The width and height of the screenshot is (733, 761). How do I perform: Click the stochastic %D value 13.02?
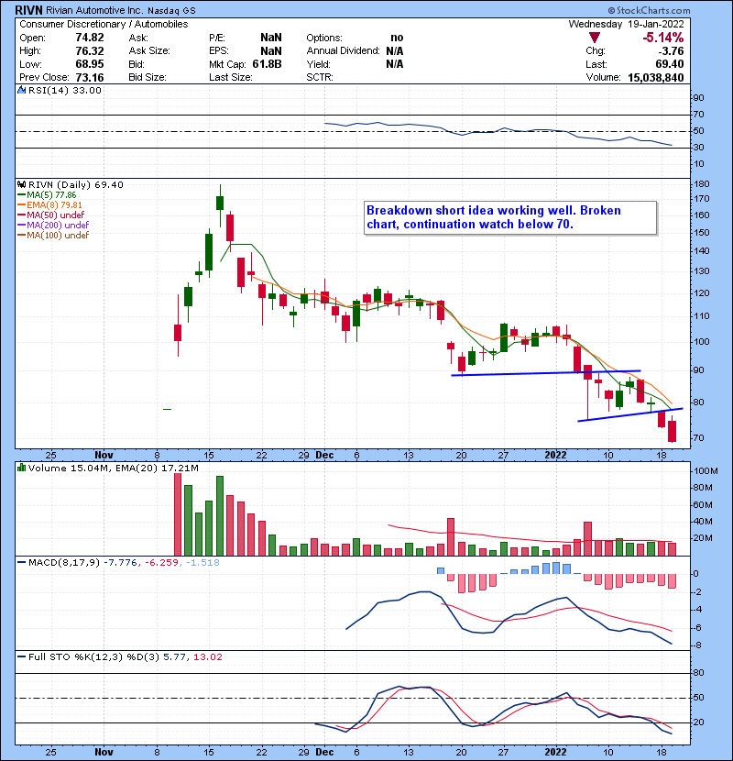(208, 657)
